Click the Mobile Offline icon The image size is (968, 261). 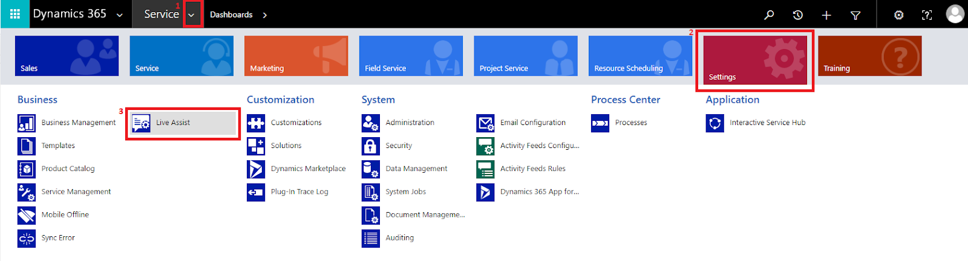[x=27, y=214]
